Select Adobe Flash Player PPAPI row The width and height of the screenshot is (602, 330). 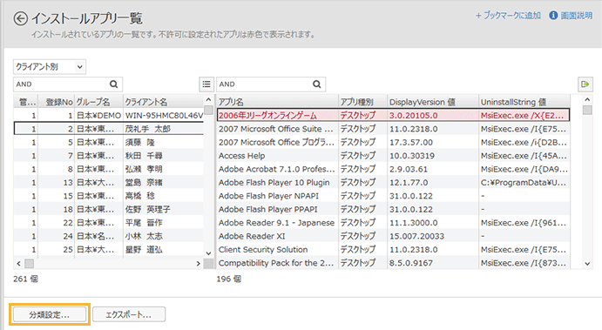(393, 210)
